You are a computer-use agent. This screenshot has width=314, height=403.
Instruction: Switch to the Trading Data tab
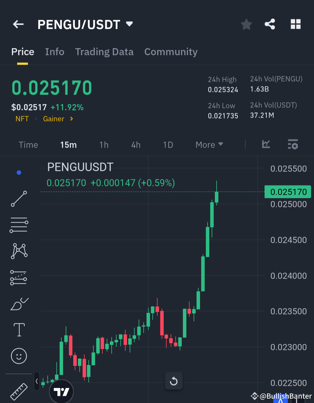tap(104, 52)
